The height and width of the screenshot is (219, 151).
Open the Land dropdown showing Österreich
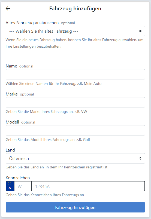tap(75, 158)
